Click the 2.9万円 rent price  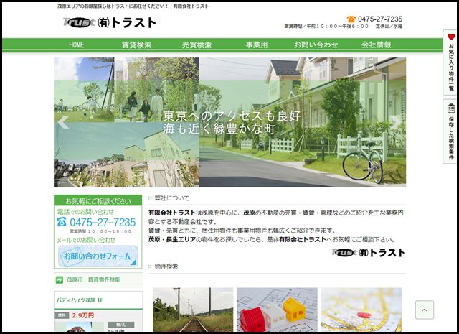point(83,315)
